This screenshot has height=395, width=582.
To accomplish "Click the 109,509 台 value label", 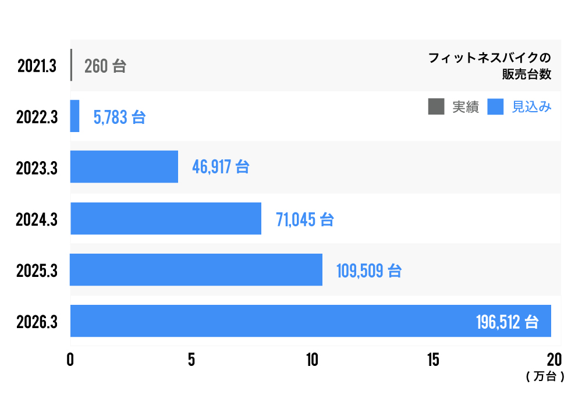I will pyautogui.click(x=369, y=271).
